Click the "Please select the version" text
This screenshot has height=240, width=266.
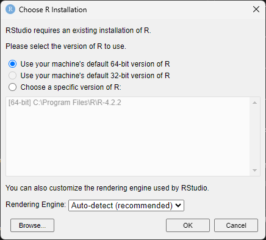[x=66, y=46]
